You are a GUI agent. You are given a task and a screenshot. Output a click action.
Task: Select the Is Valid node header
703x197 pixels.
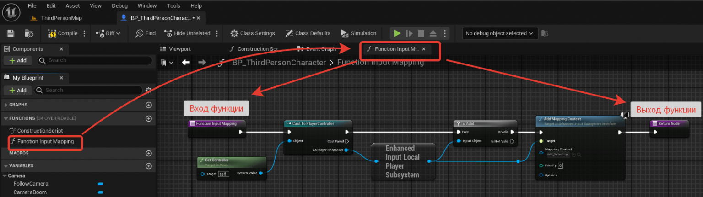point(485,123)
